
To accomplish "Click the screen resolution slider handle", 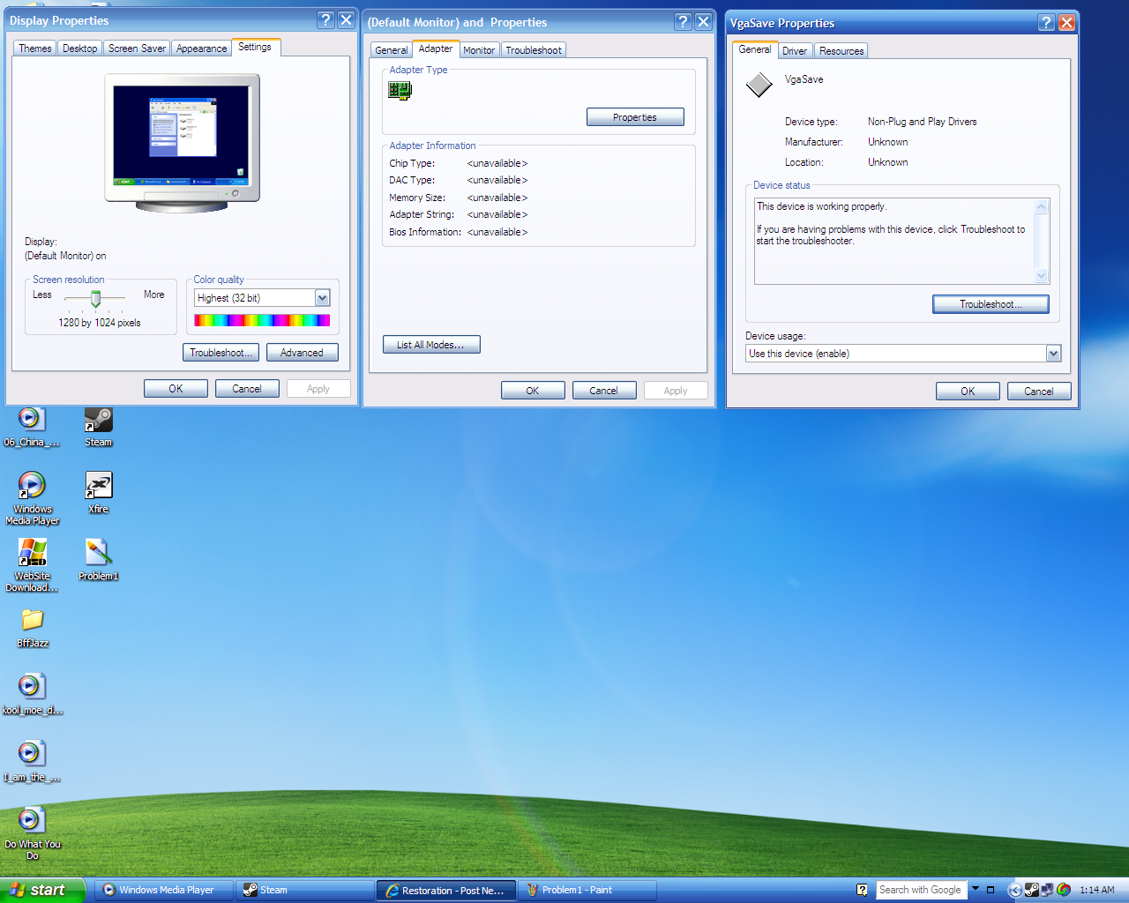I will (95, 299).
